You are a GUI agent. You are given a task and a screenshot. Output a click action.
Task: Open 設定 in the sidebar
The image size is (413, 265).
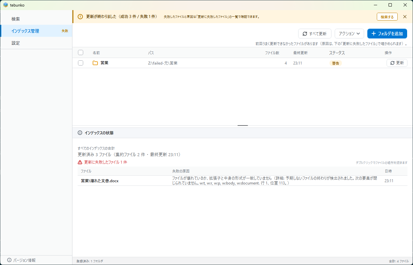[36, 43]
